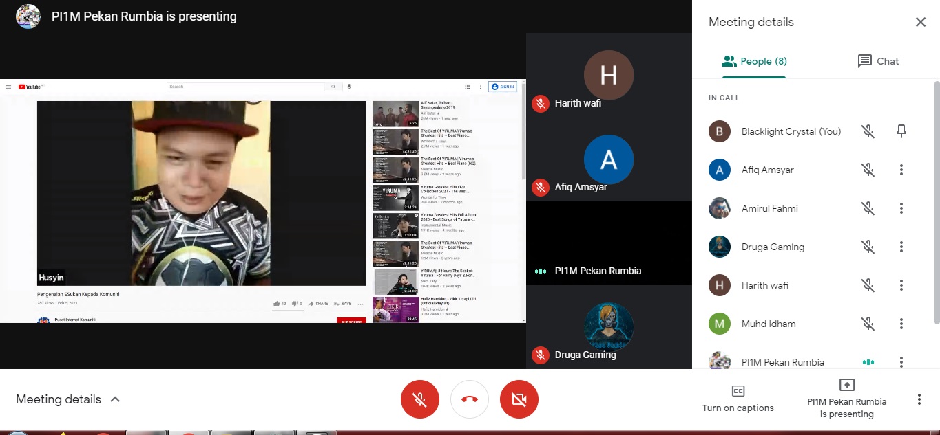Open more options for Druga Gaming
This screenshot has height=435, width=940.
click(x=901, y=247)
